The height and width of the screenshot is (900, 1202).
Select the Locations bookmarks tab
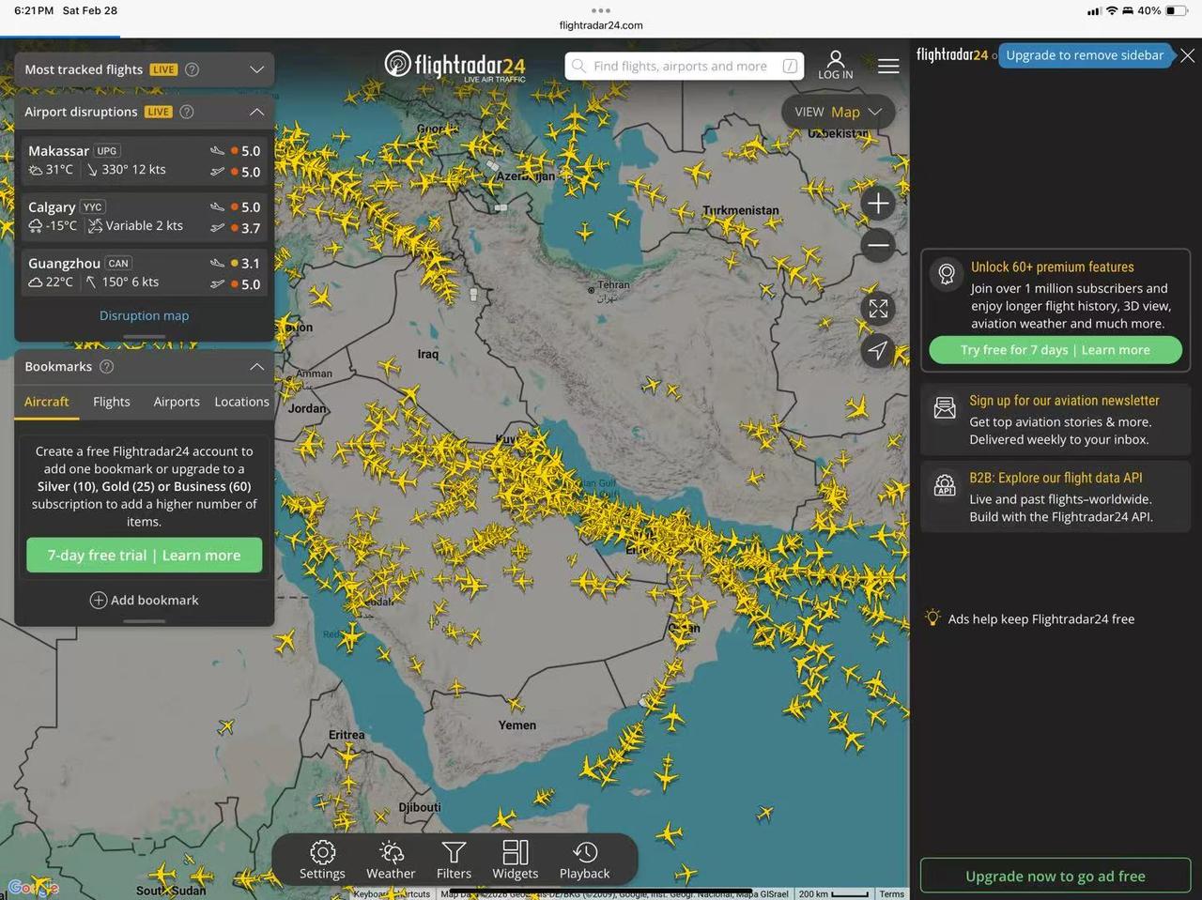click(241, 402)
